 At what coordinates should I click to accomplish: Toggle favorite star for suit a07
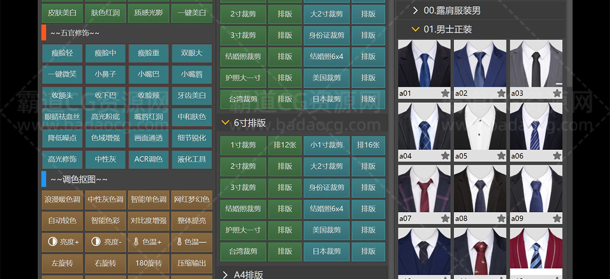445,219
